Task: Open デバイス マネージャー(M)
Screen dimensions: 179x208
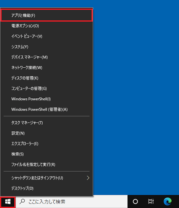Action: pos(47,57)
